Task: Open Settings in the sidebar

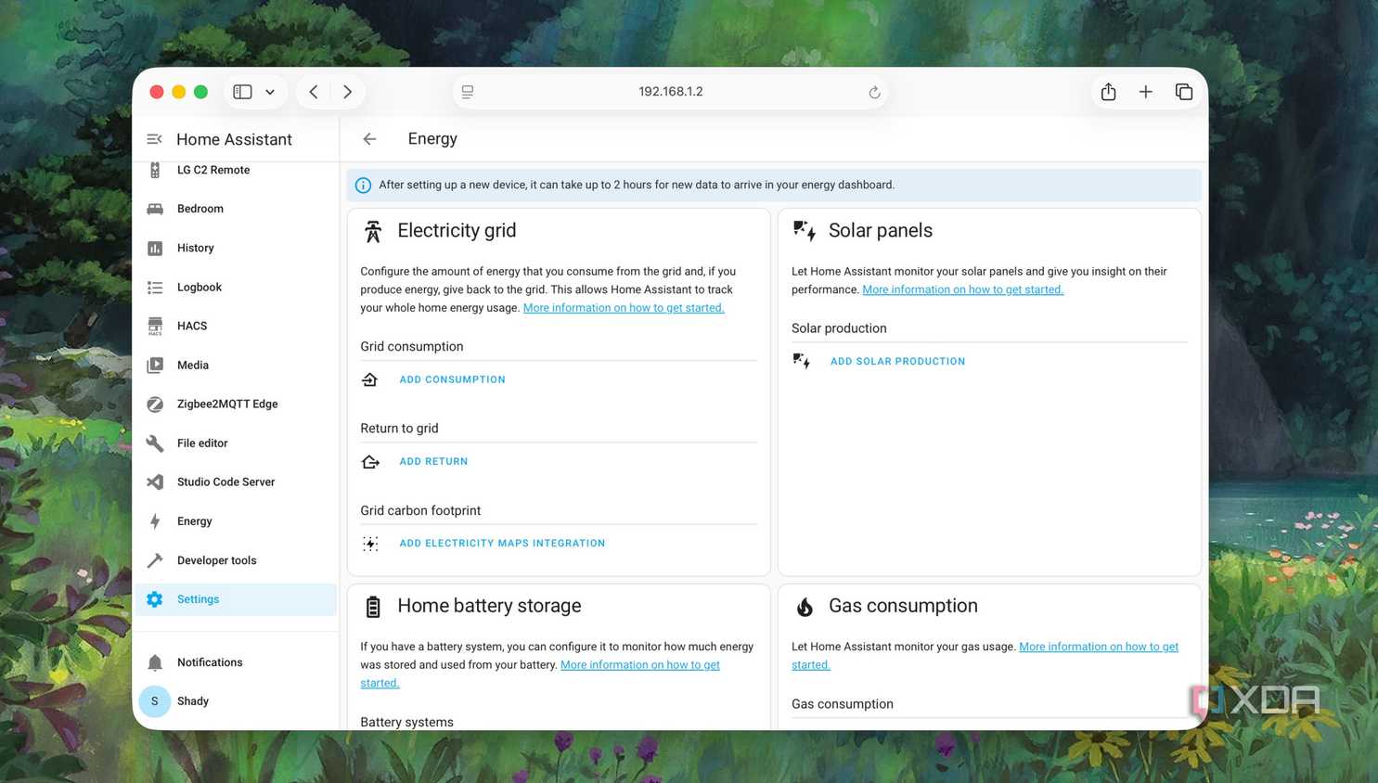Action: click(x=236, y=599)
